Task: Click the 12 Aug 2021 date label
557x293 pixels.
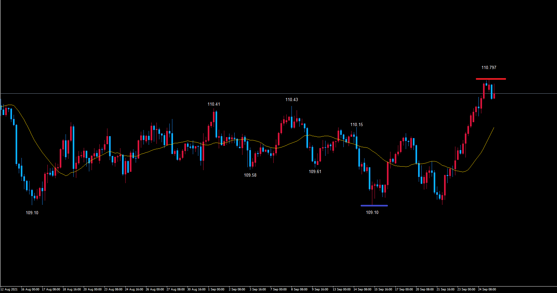Action: (x=9, y=289)
